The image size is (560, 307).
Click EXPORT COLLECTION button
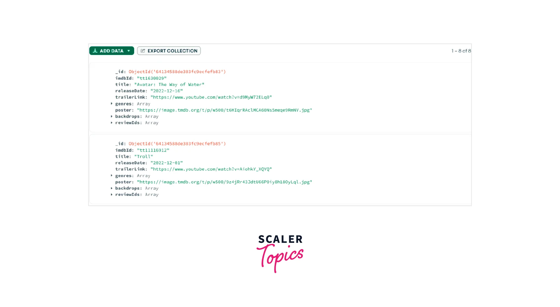[169, 51]
